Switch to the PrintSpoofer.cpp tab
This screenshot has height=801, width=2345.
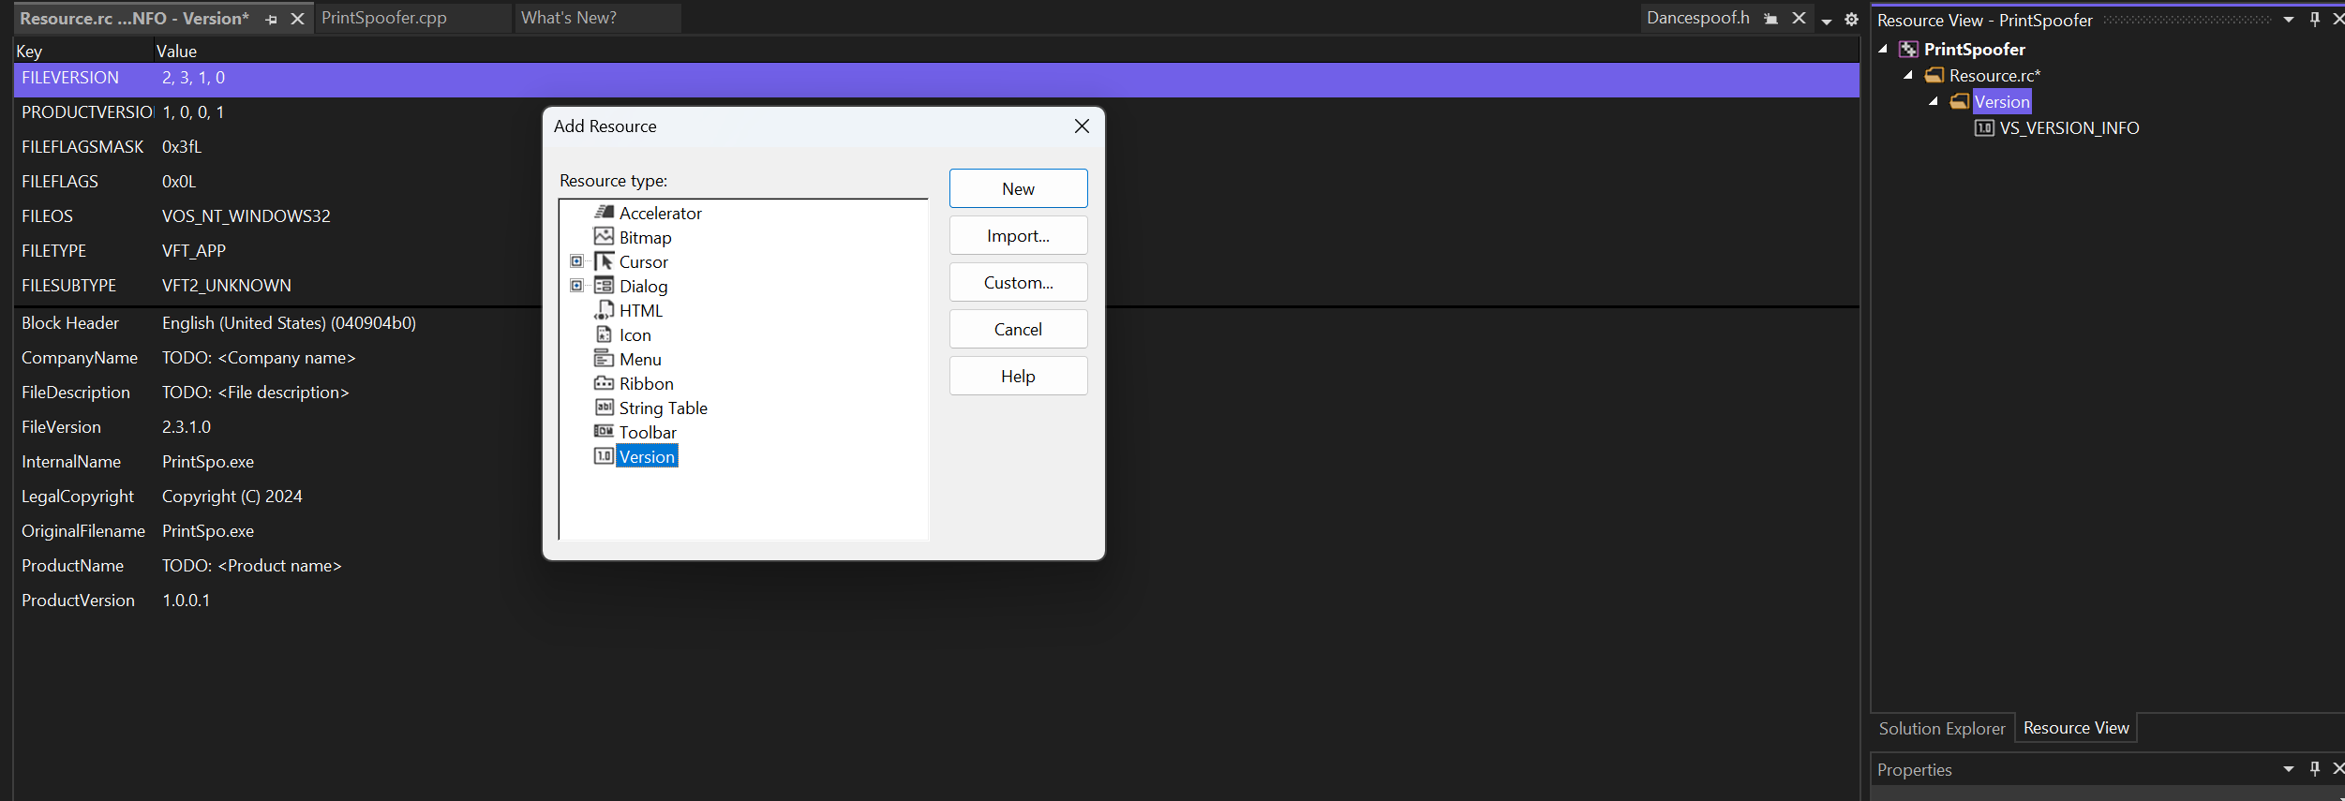tap(384, 18)
